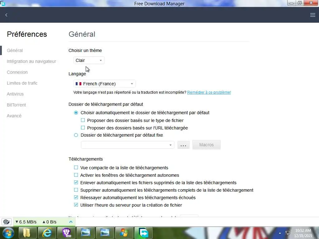Click the Choisir un thème label
319x239 pixels.
tap(85, 50)
